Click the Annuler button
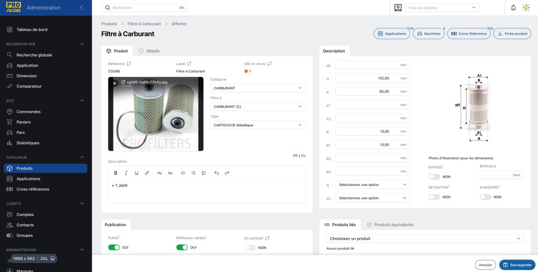The height and width of the screenshot is (272, 538). (x=485, y=265)
